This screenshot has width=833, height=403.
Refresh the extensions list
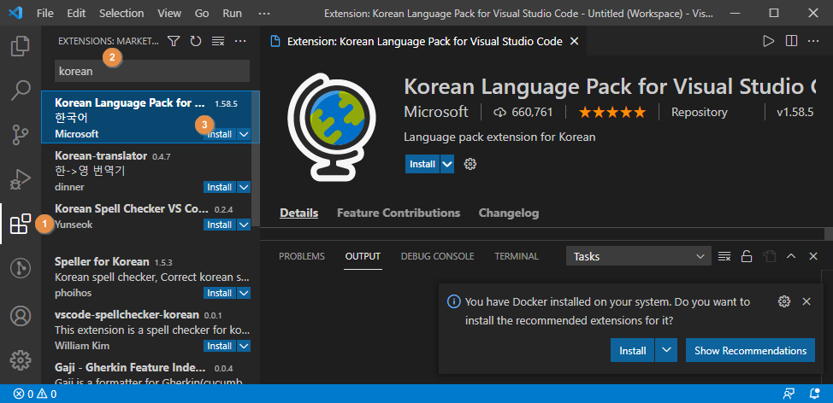tap(196, 41)
